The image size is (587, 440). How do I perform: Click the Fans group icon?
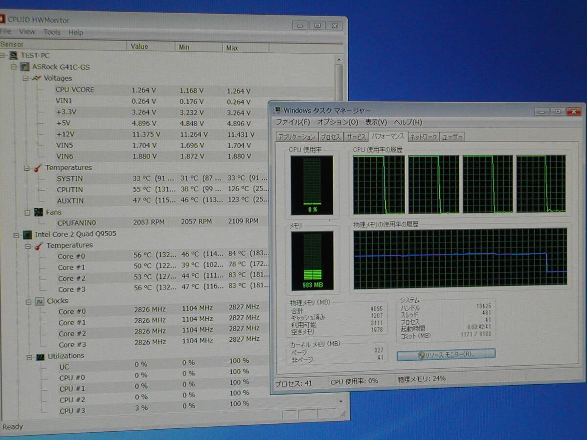pyautogui.click(x=38, y=212)
